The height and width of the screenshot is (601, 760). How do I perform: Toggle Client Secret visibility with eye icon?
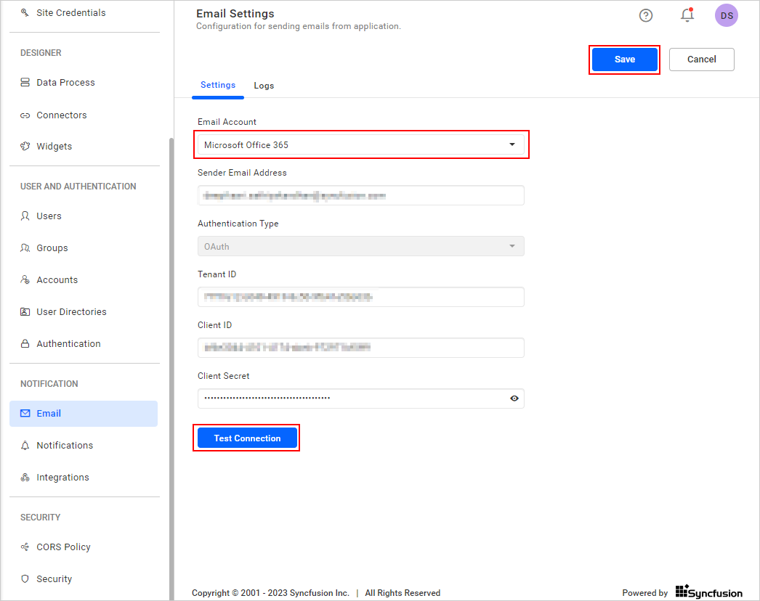click(x=514, y=398)
